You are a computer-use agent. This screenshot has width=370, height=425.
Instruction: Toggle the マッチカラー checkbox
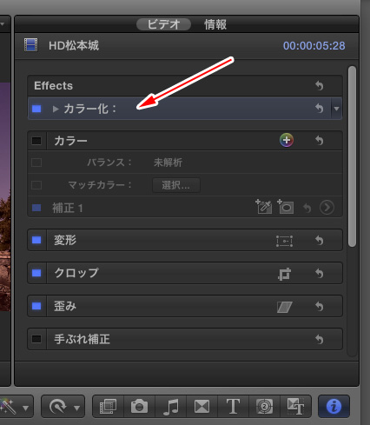[x=36, y=185]
